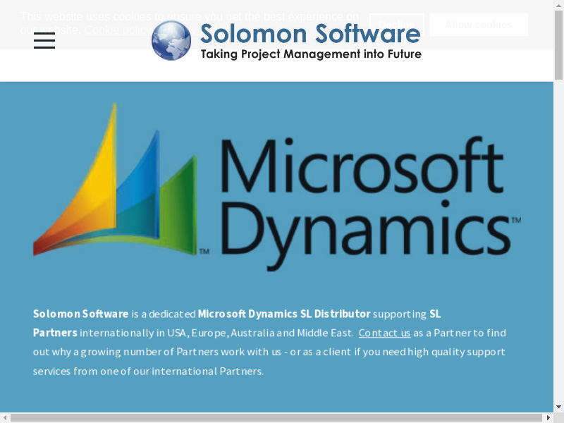Follow the Contact us link
This screenshot has height=423, width=564.
(384, 333)
